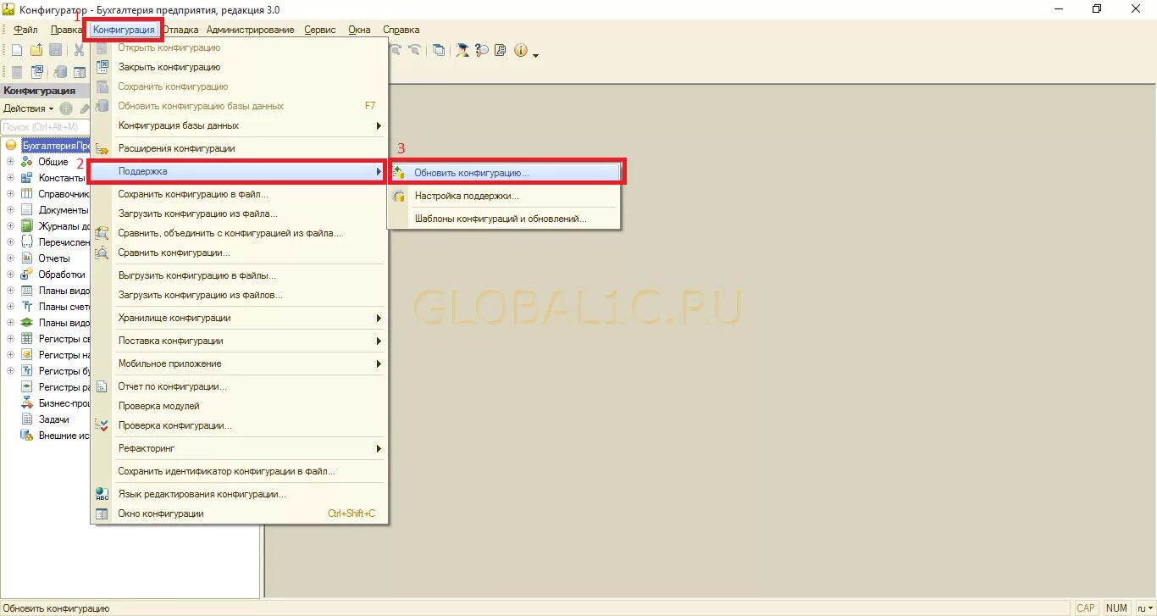The width and height of the screenshot is (1157, 616).
Task: Open the Сервис menu
Action: click(x=320, y=30)
